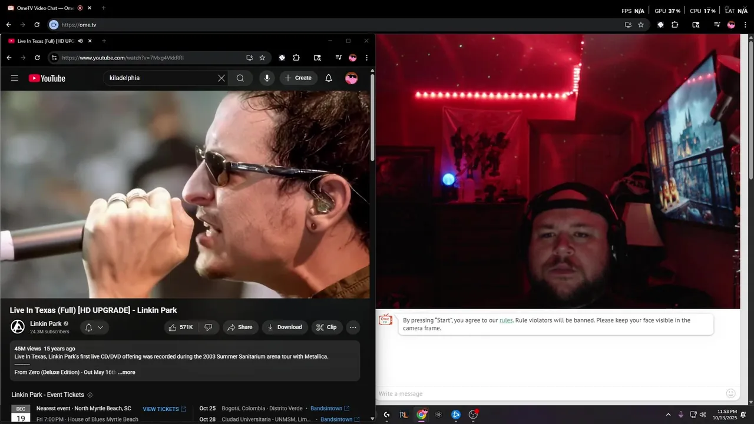Click the Linkin Park video player
Image resolution: width=754 pixels, height=424 pixels.
(185, 194)
